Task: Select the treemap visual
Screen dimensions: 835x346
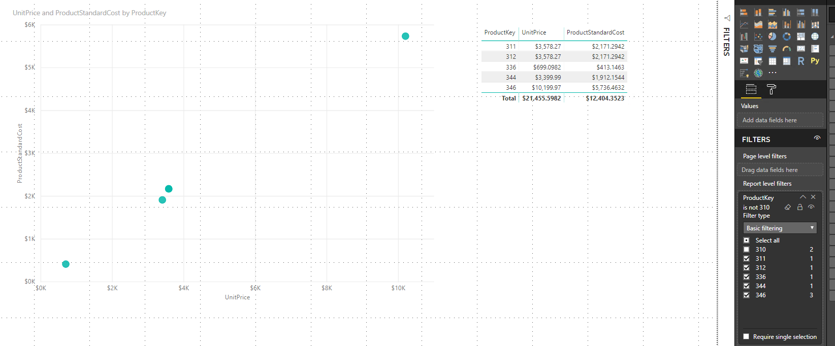Action: (x=801, y=37)
